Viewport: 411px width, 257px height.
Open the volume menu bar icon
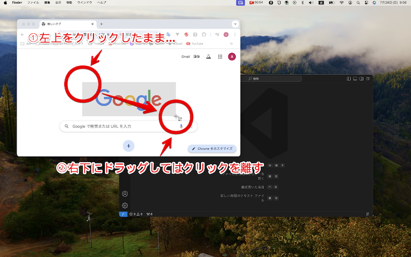tap(311, 3)
